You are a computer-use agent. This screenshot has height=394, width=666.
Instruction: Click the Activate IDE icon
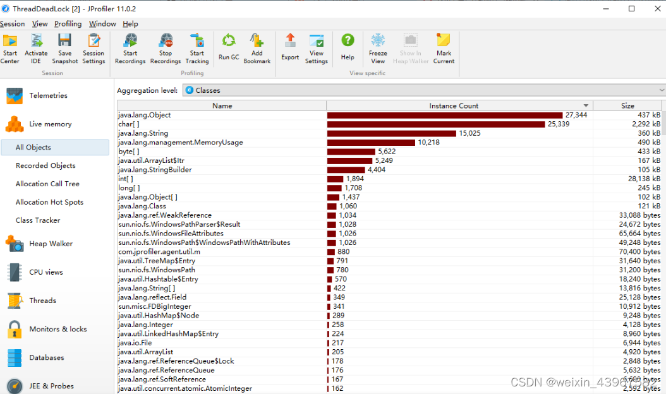coord(36,41)
